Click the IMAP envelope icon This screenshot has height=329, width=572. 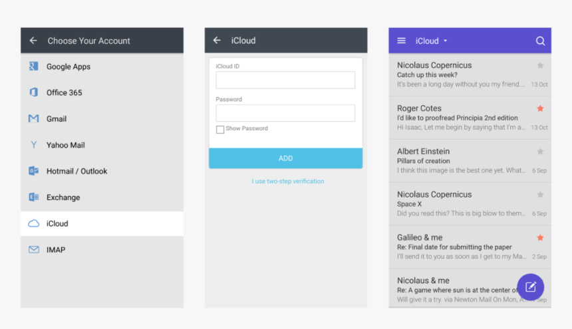click(x=33, y=249)
